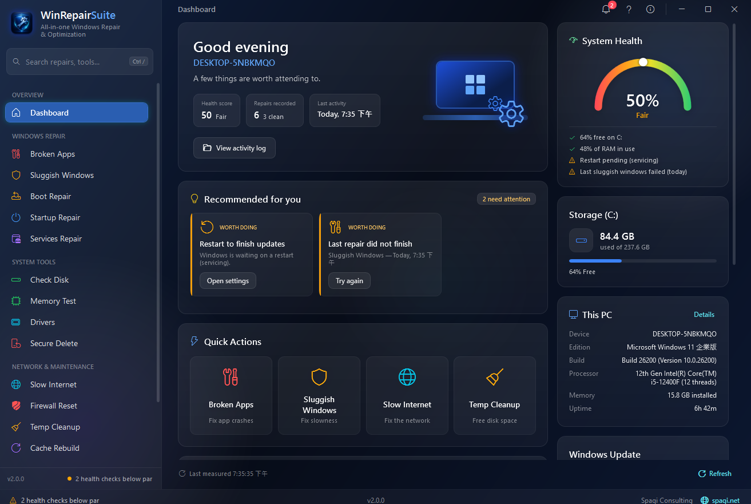Viewport: 751px width, 504px height.
Task: Go to Check Disk in the sidebar
Action: coord(77,280)
